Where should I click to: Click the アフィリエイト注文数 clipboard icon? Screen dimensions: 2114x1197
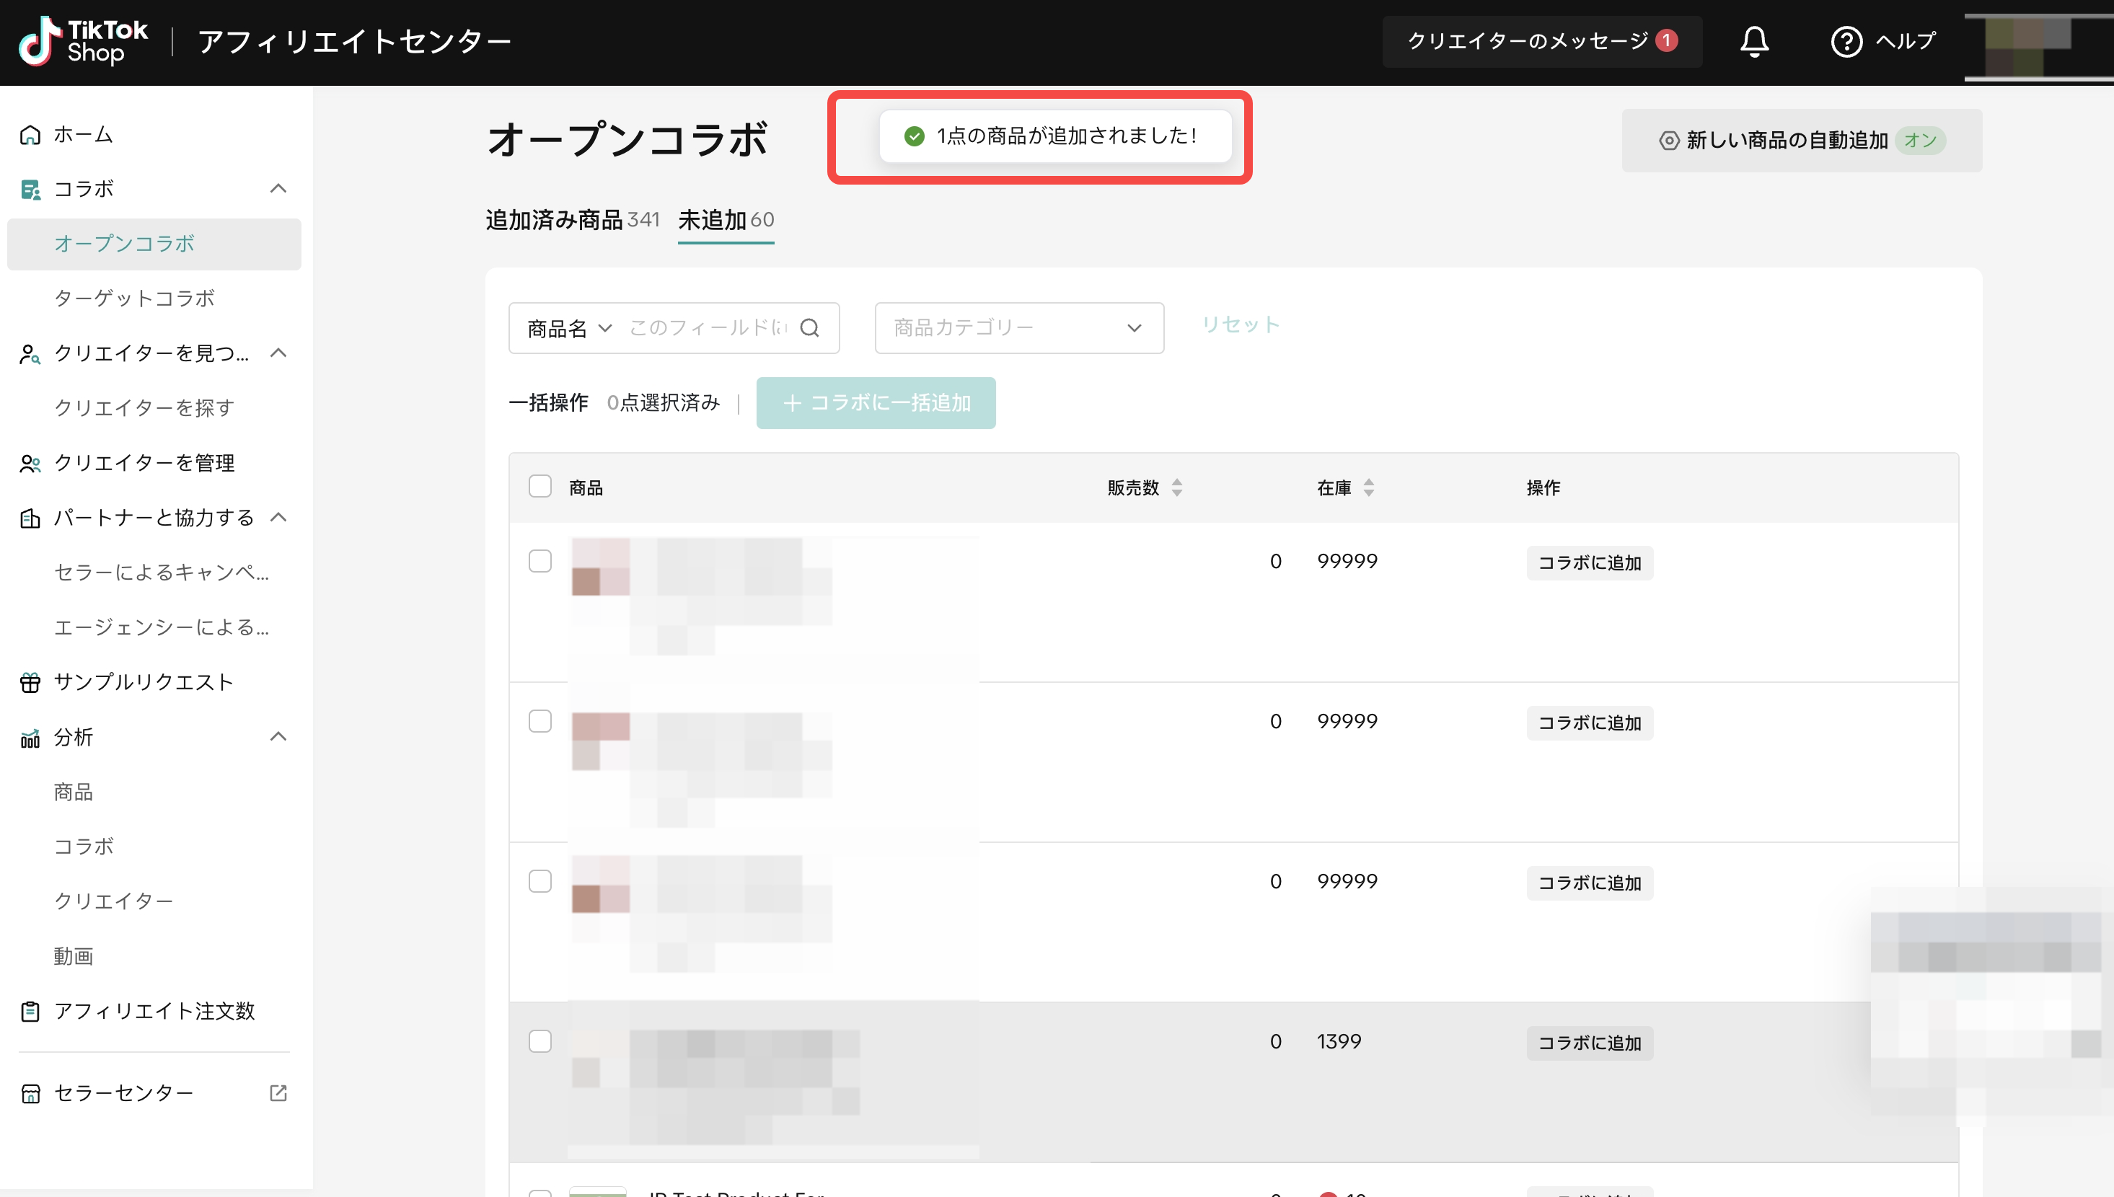point(30,1011)
